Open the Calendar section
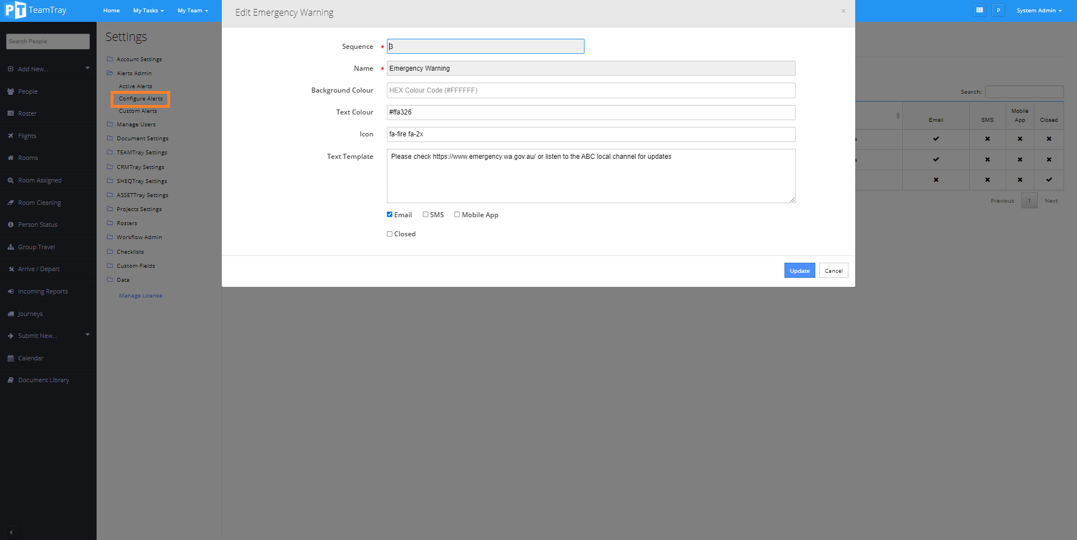This screenshot has width=1077, height=540. pyautogui.click(x=30, y=358)
